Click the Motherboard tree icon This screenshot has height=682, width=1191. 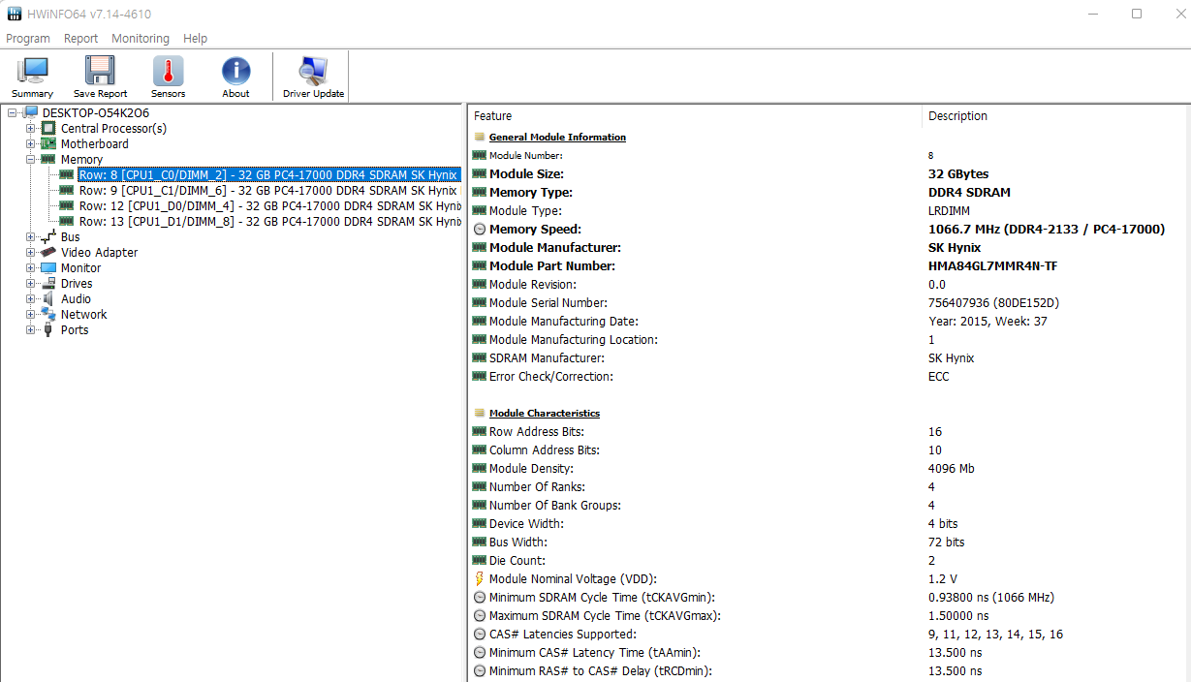click(x=48, y=143)
